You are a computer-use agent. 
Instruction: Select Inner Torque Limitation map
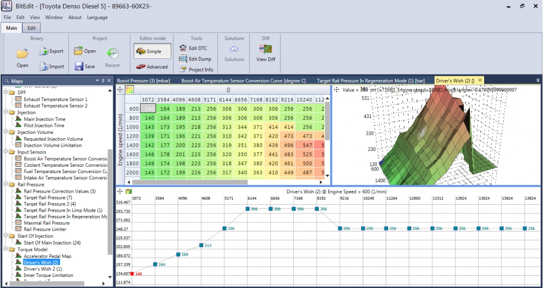[x=48, y=275]
